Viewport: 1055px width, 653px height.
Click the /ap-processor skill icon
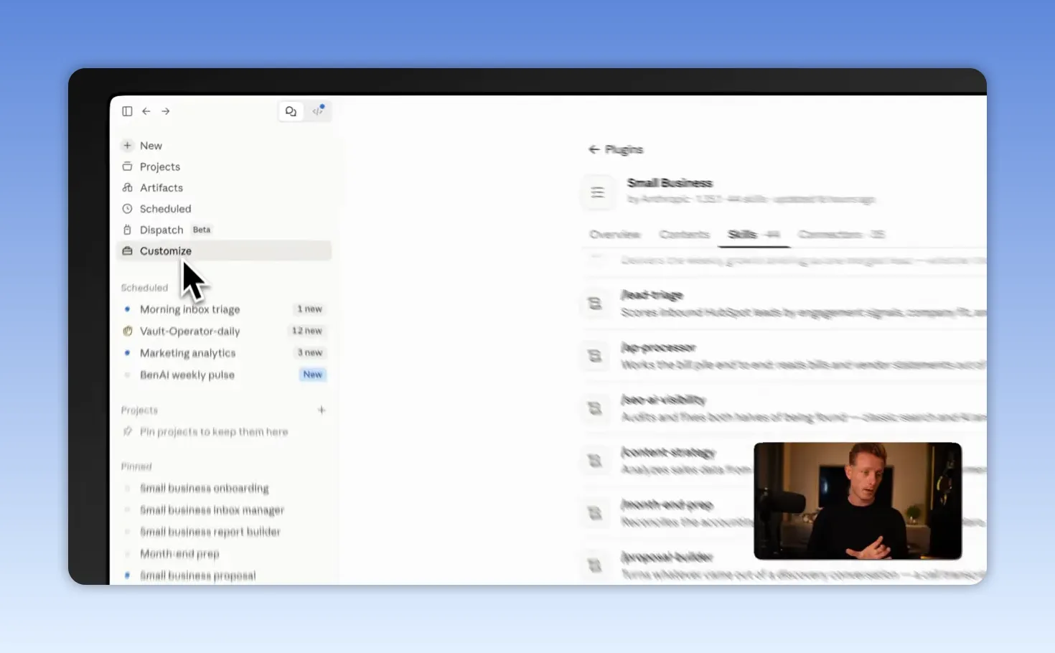[595, 356]
